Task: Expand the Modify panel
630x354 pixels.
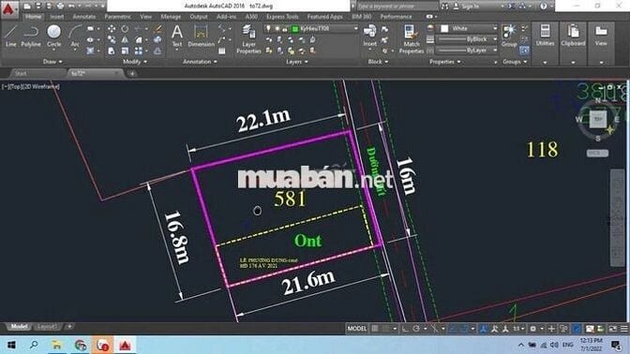Action: pos(135,62)
